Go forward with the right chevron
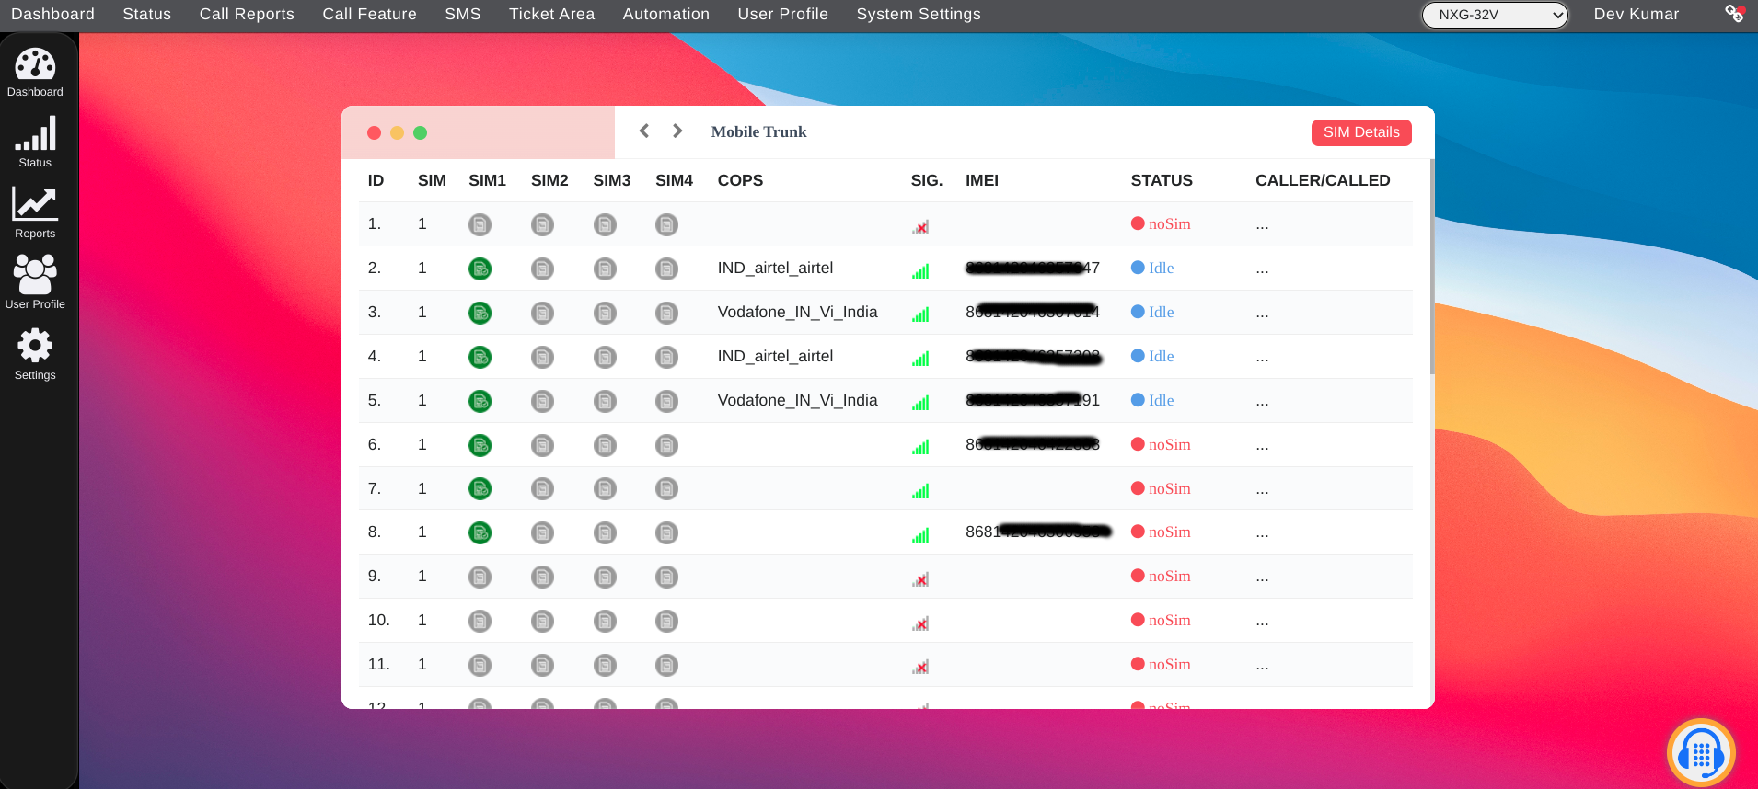 coord(677,131)
